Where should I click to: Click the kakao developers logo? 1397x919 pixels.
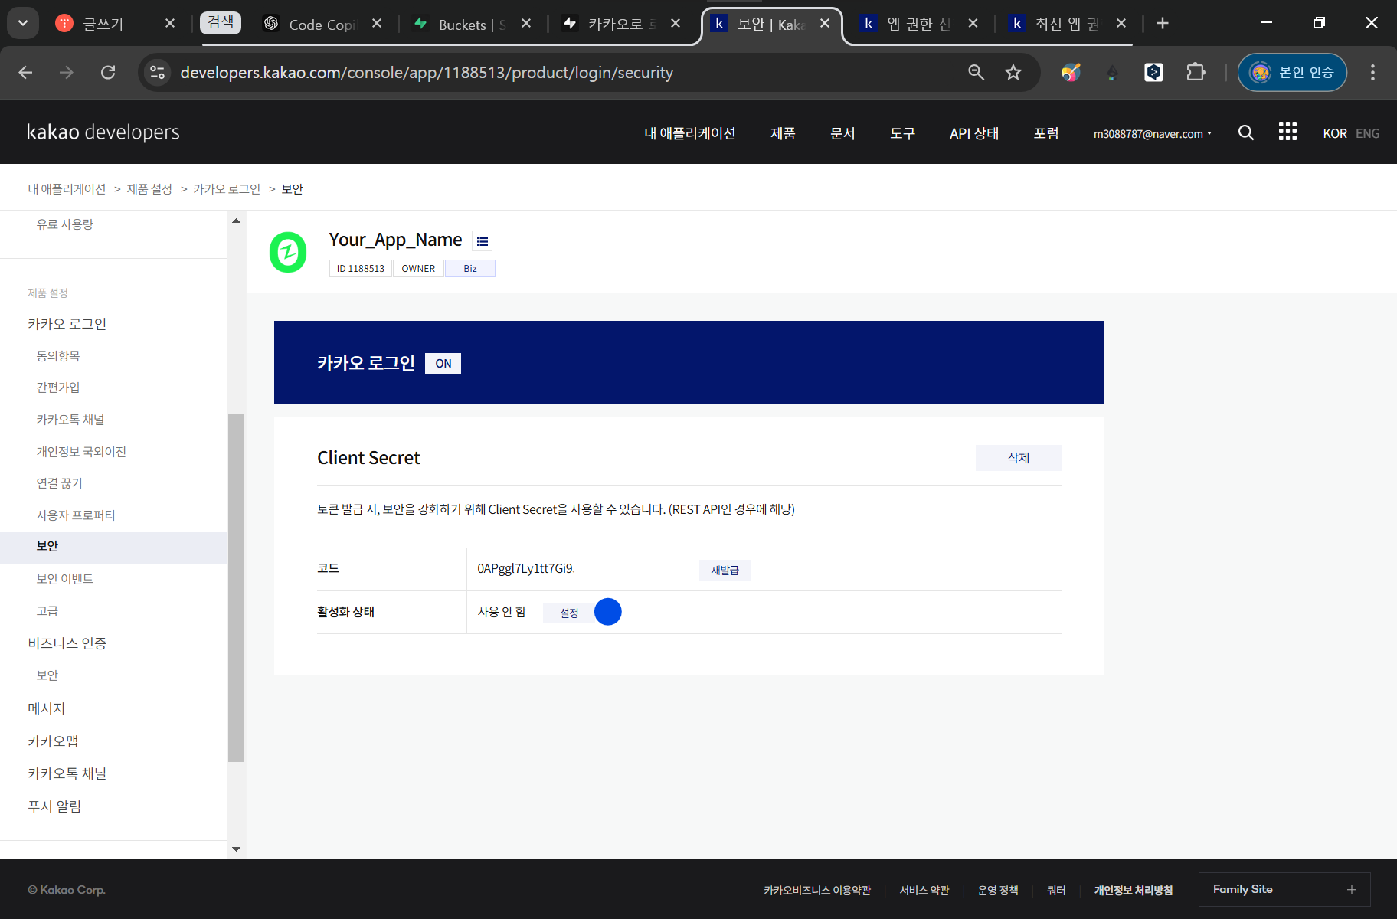(103, 132)
